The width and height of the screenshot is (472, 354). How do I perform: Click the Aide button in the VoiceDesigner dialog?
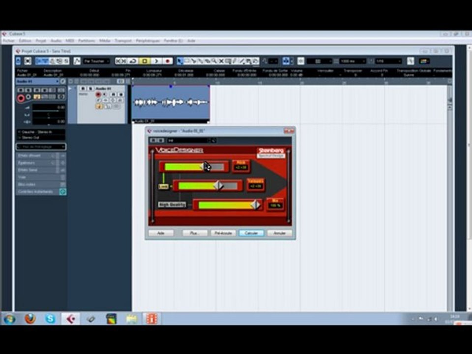click(x=161, y=233)
